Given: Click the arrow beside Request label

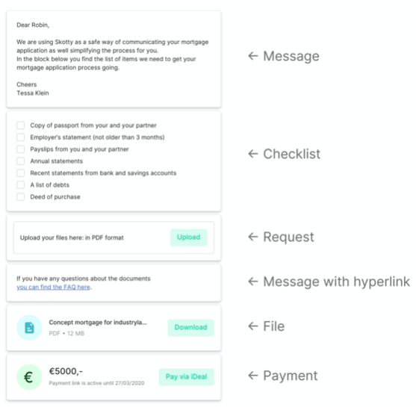Looking at the screenshot, I should click(x=253, y=237).
